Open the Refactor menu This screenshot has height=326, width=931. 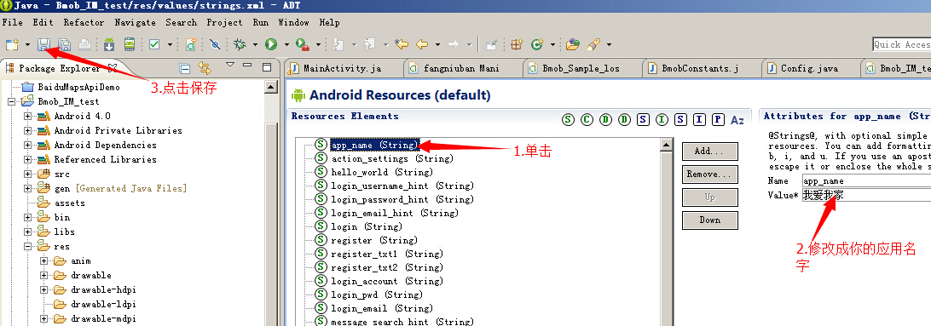point(84,22)
